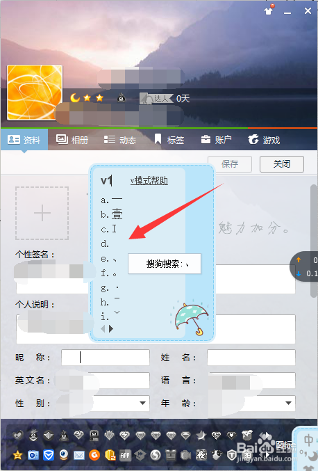Click the soccer ball icon

click(x=217, y=456)
